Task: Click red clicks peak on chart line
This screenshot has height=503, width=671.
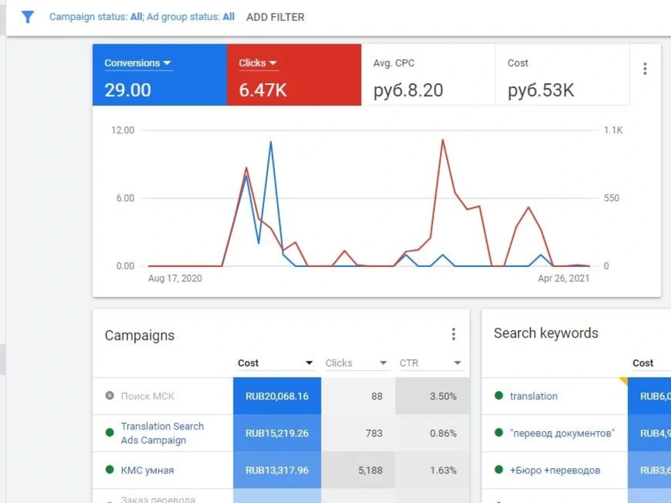Action: pos(442,140)
